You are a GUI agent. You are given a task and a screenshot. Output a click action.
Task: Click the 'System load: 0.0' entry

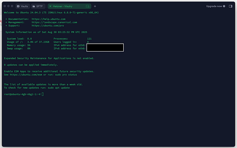tap(19, 39)
